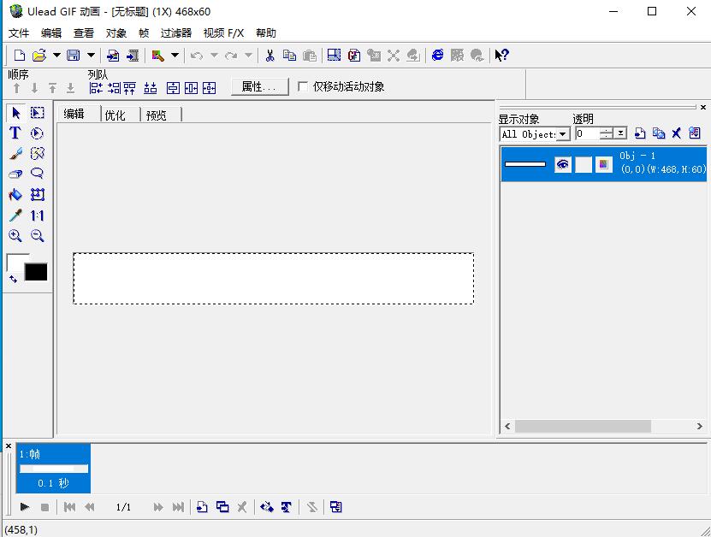Click align left icon in 列队 group
Screen dimensions: 711x537
96,88
